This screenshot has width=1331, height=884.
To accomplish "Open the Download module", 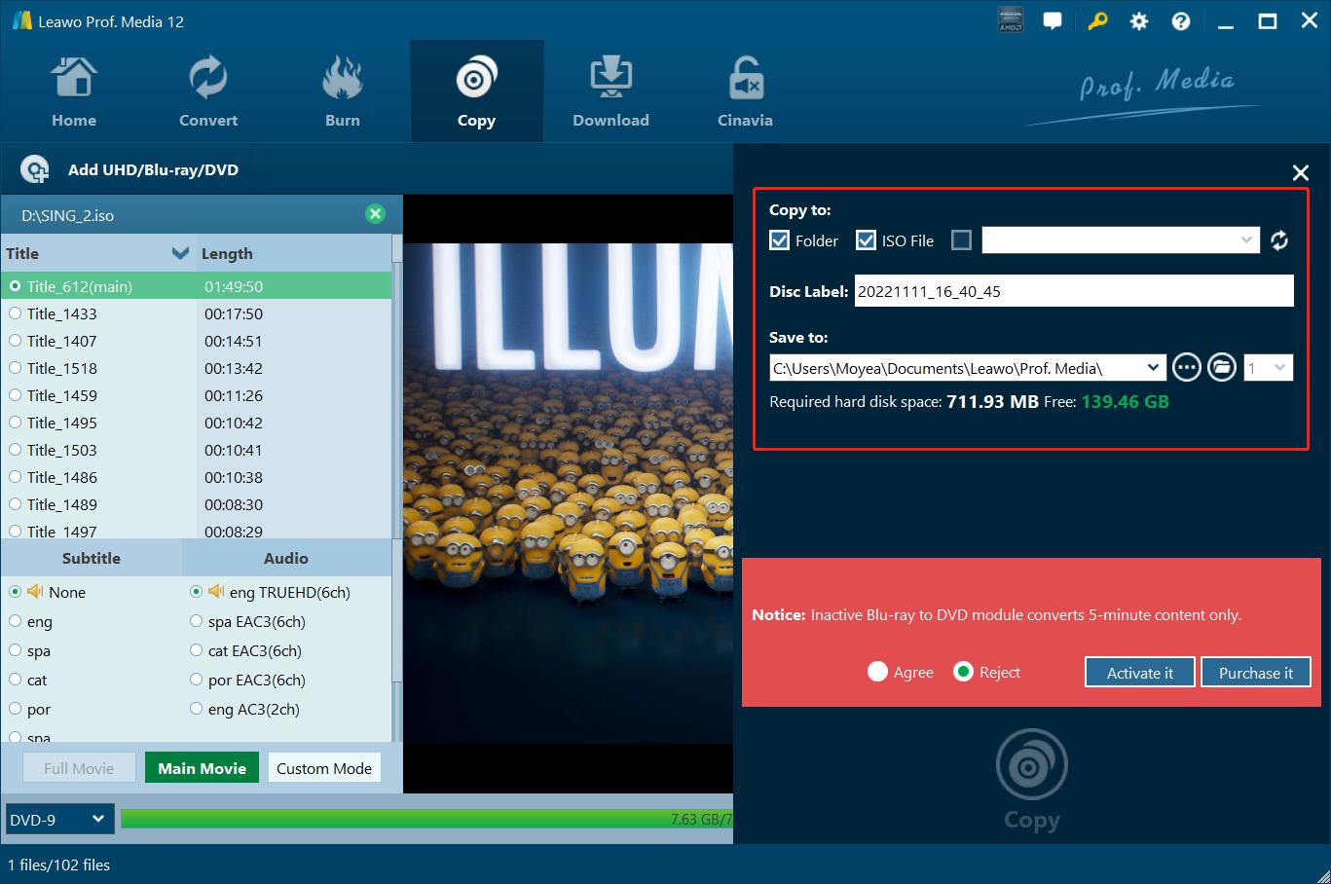I will click(610, 93).
